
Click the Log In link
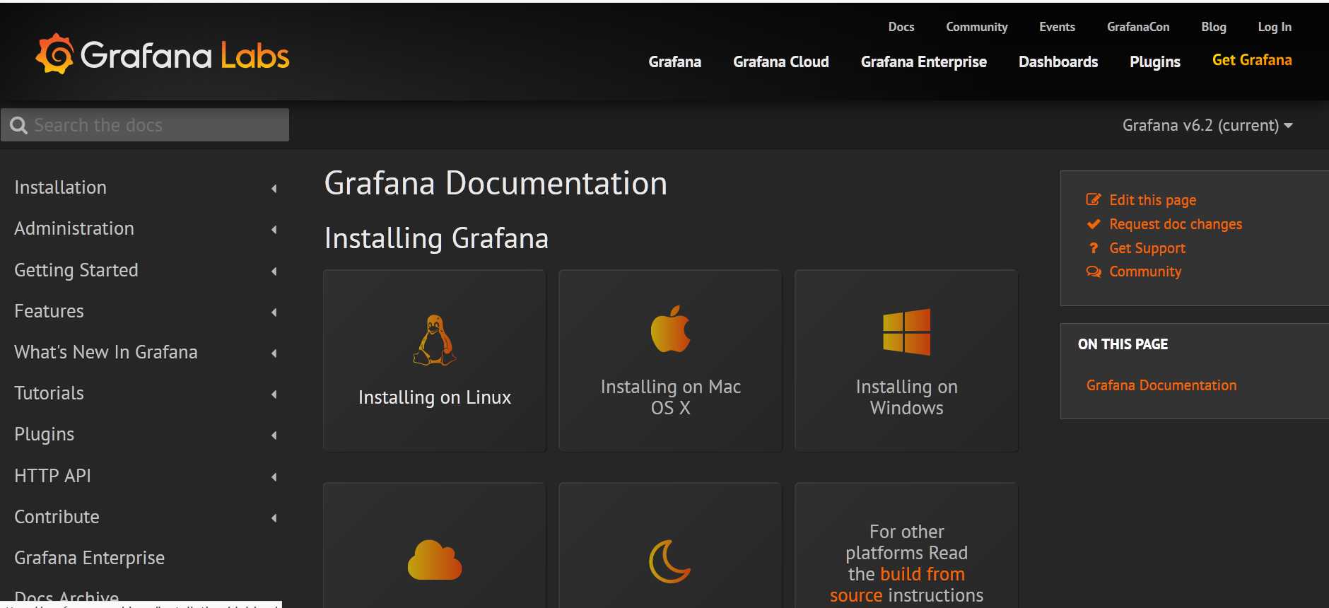pyautogui.click(x=1274, y=27)
